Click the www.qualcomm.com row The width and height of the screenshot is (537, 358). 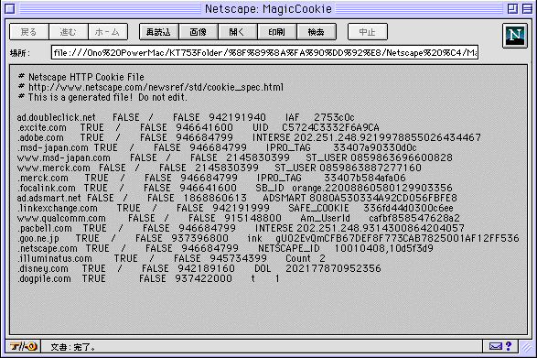239,218
